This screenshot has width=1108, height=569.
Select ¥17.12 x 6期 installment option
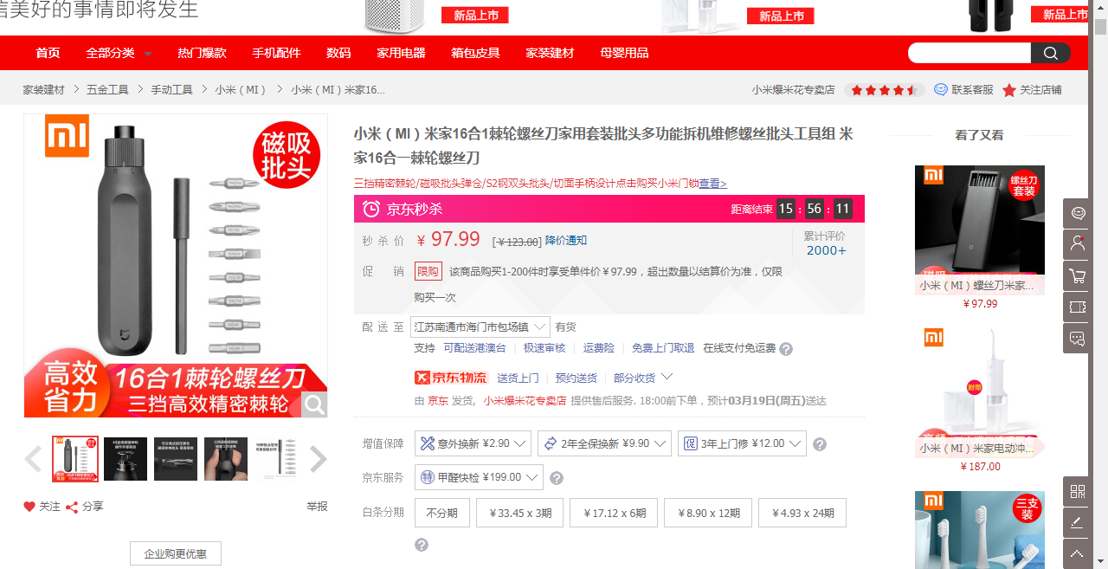click(x=615, y=513)
